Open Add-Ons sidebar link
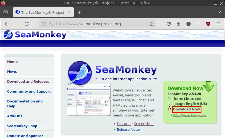 pos(15,116)
